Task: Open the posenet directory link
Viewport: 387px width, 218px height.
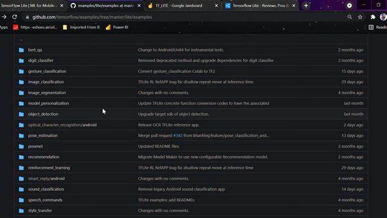Action: (35, 147)
